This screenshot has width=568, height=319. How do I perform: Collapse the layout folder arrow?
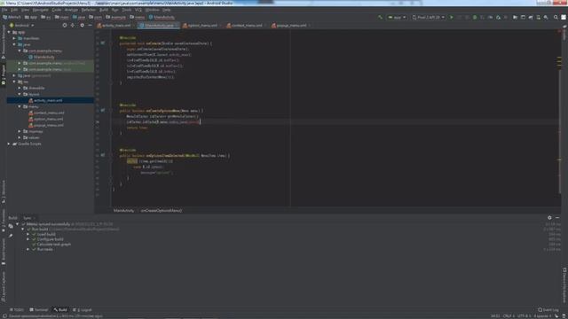(x=20, y=94)
